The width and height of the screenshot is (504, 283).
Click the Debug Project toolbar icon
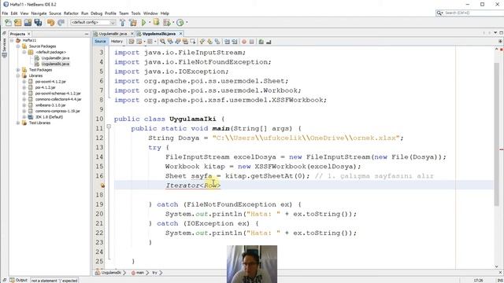tap(156, 23)
